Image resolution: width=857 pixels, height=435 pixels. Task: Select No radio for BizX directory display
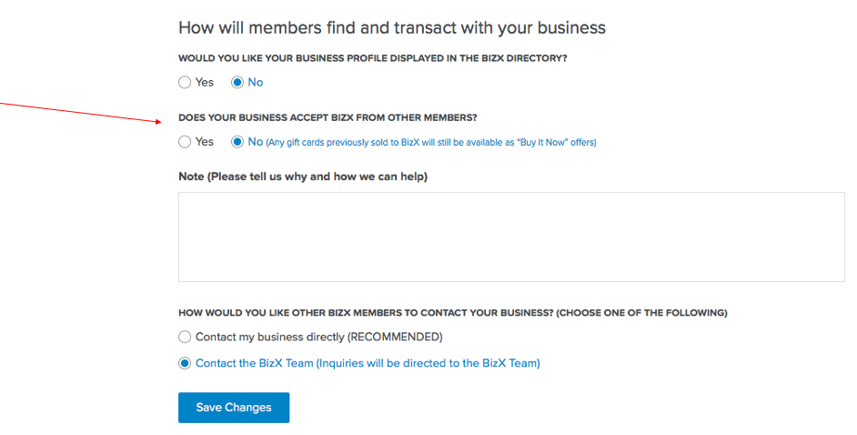click(x=237, y=83)
